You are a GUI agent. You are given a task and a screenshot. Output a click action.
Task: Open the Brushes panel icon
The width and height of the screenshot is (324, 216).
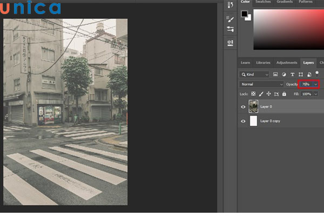click(x=230, y=29)
